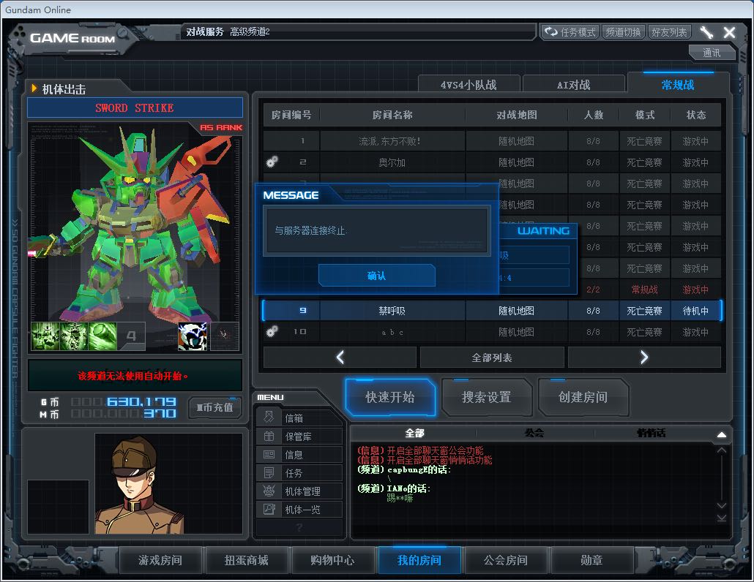Click the dim slot icon beside white mech head

[224, 336]
